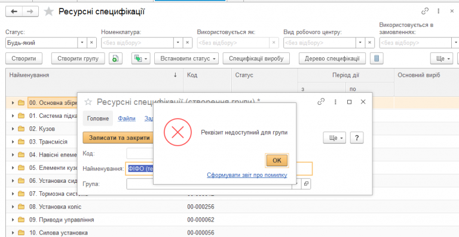Expand the 08. Установка коліс folder
This screenshot has width=459, height=237.
(x=13, y=207)
